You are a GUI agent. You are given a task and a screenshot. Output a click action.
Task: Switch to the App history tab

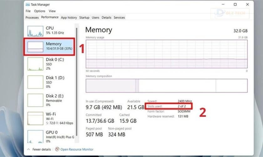pyautogui.click(x=69, y=18)
